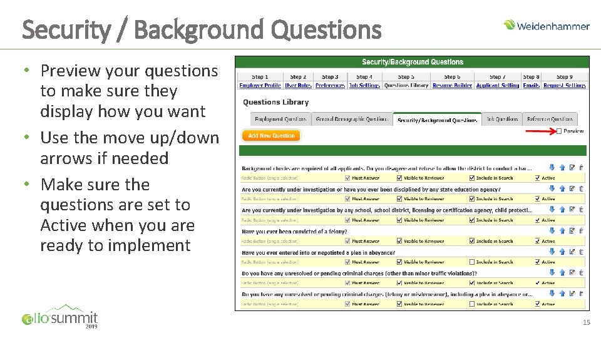Edit the 'negotiated a plea in abeyance' question
Screen dimensions: 601x338
(x=572, y=252)
